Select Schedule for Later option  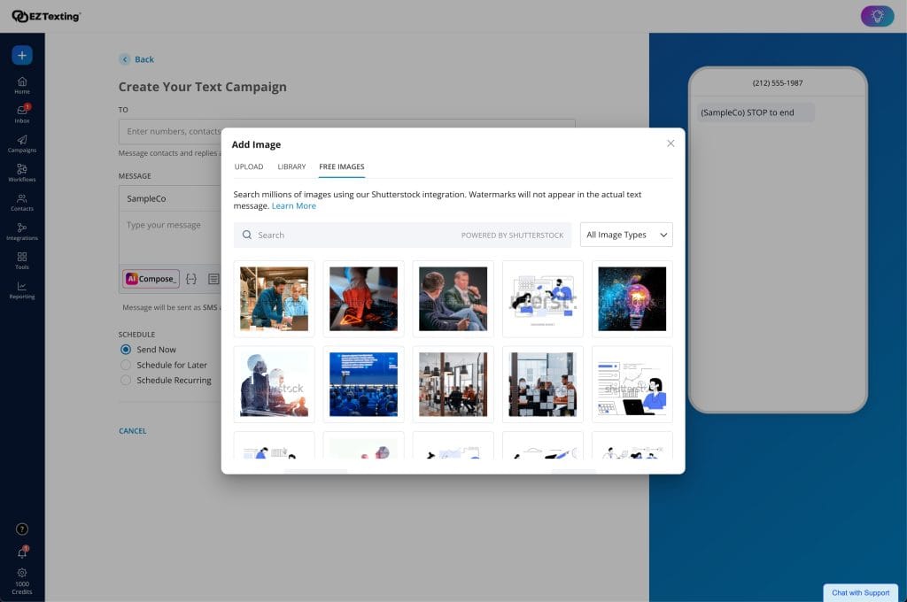[x=126, y=365]
